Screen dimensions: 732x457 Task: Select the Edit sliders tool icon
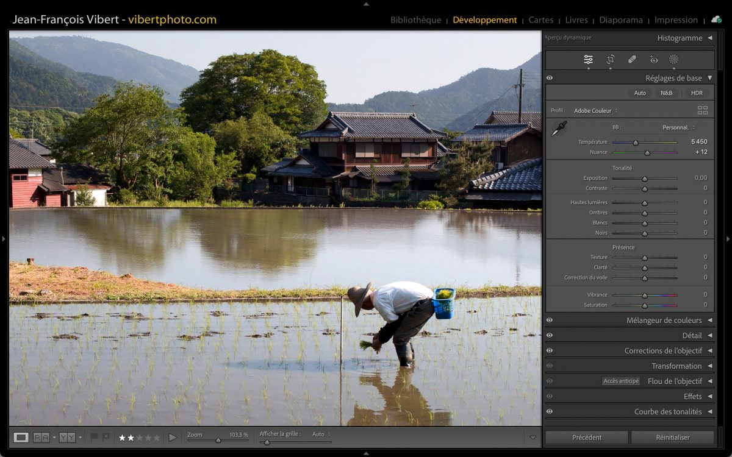588,60
